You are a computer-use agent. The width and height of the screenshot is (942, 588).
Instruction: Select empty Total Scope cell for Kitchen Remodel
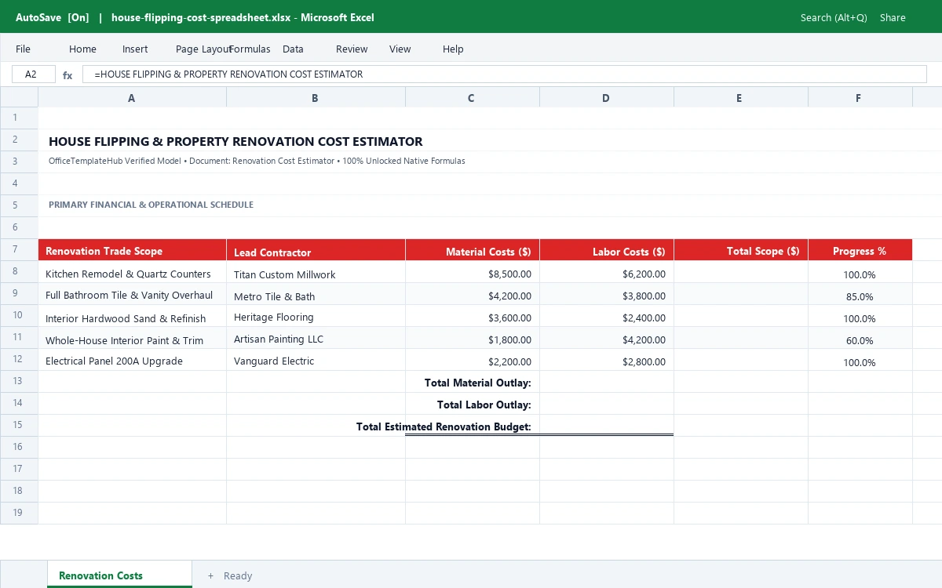(740, 272)
